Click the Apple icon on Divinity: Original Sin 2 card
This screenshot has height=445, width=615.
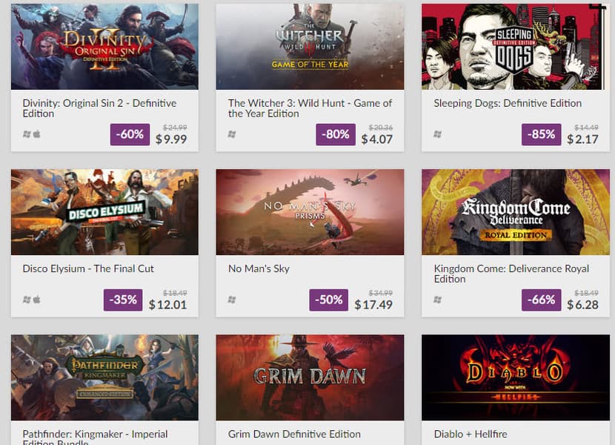pyautogui.click(x=36, y=134)
